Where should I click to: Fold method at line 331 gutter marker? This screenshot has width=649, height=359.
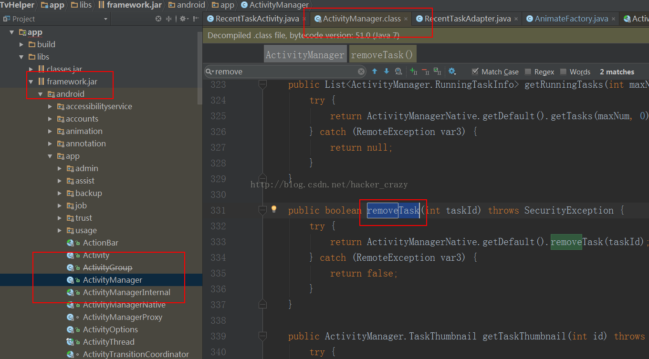coord(262,210)
